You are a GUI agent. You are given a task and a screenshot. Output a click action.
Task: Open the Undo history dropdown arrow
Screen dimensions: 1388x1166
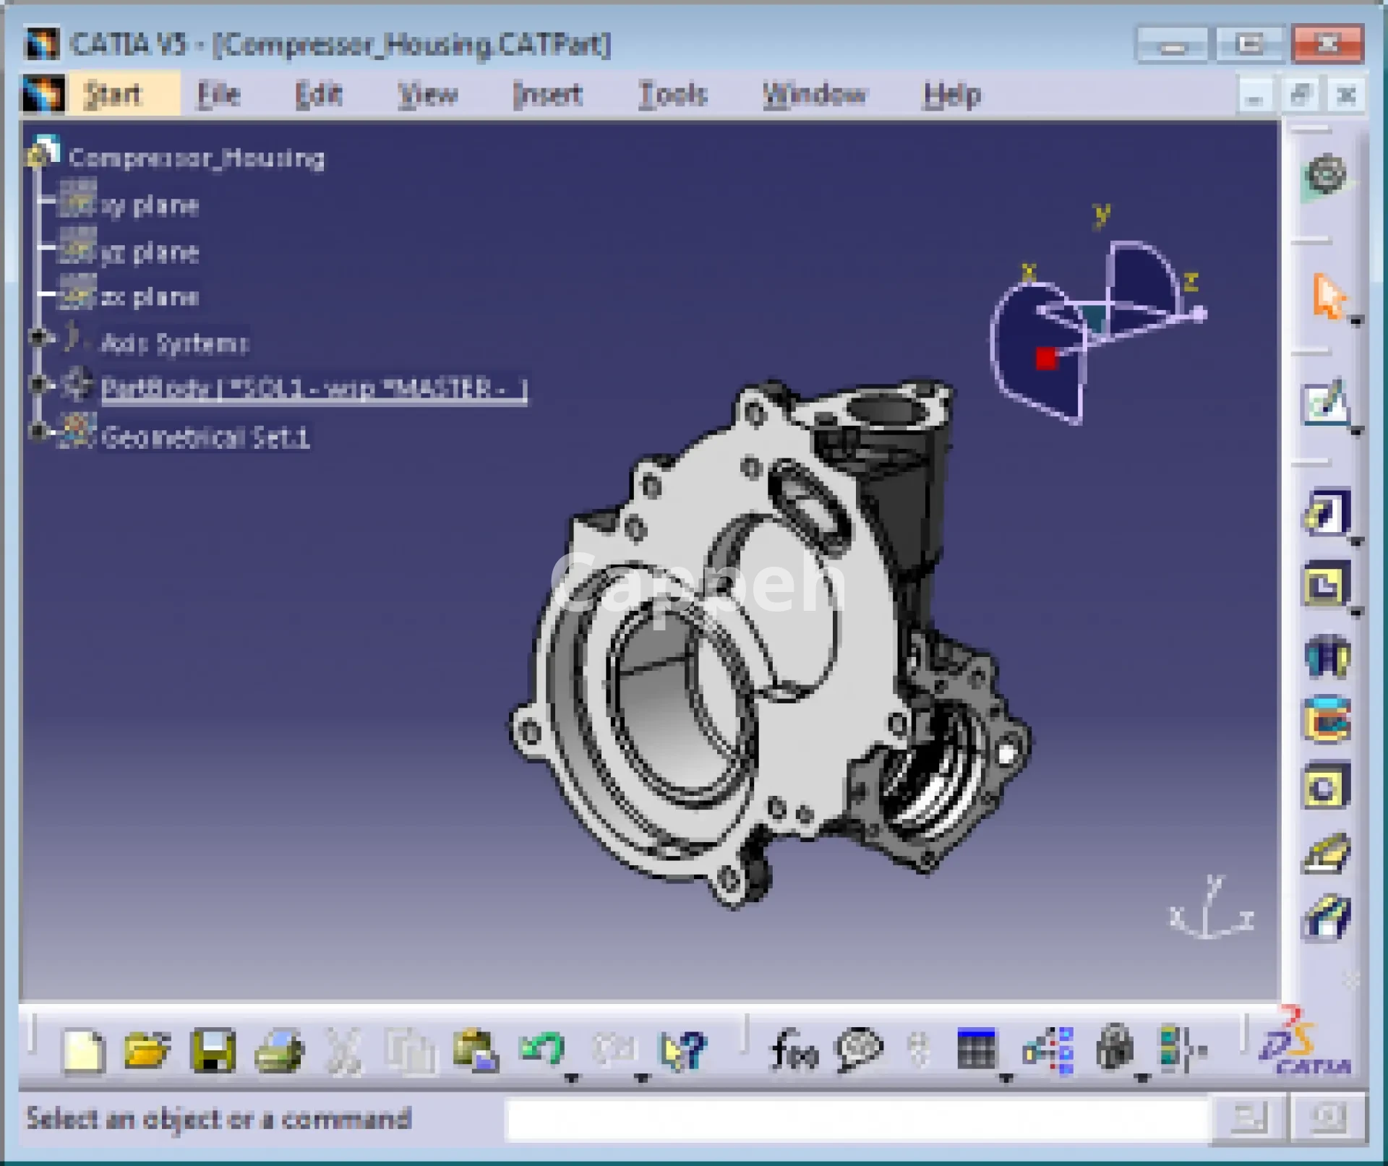(572, 1078)
